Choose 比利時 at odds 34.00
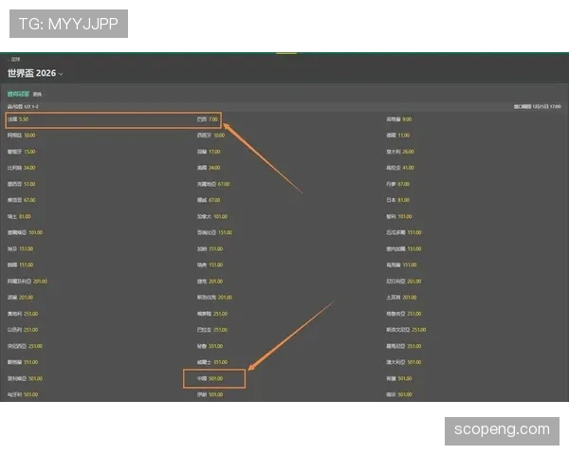569x455 pixels. [x=22, y=168]
